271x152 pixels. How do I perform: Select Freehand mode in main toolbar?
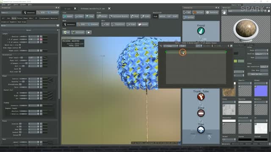coord(93,24)
